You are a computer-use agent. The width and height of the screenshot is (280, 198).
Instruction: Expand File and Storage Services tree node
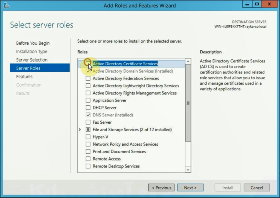click(x=80, y=130)
